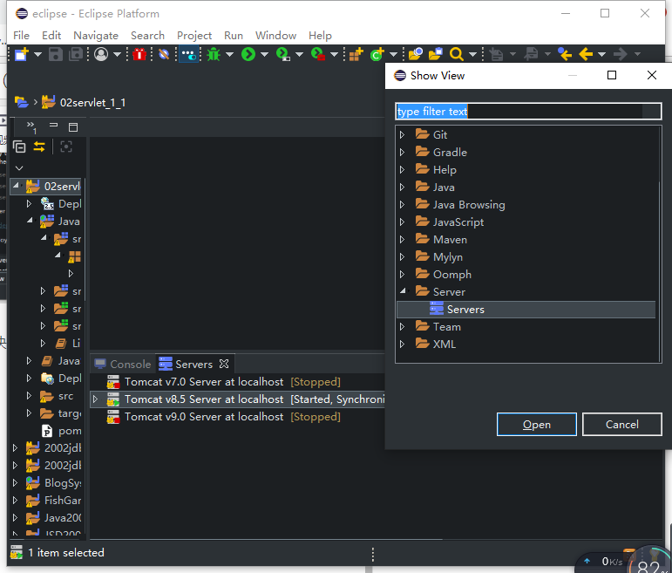Select the FishGar project
Viewport: 672px width, 573px height.
coord(63,501)
